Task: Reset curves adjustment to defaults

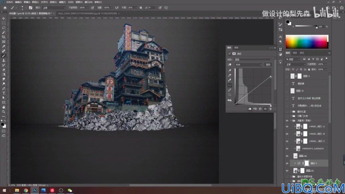Action: pyautogui.click(x=260, y=109)
